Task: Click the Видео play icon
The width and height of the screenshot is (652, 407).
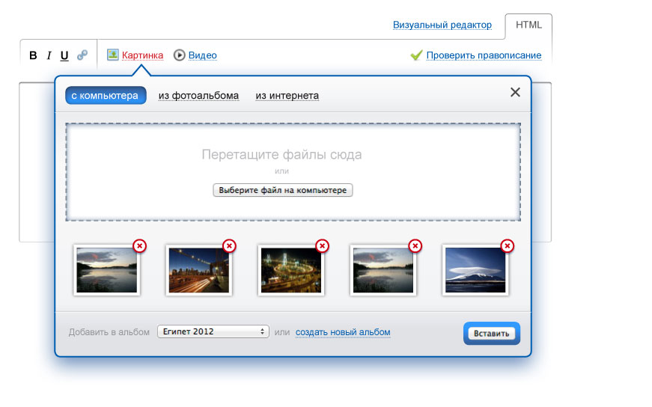Action: [180, 55]
